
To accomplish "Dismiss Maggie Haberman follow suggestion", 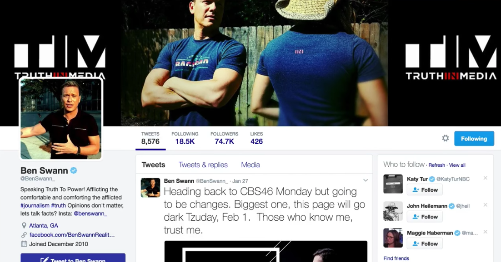I will [486, 232].
